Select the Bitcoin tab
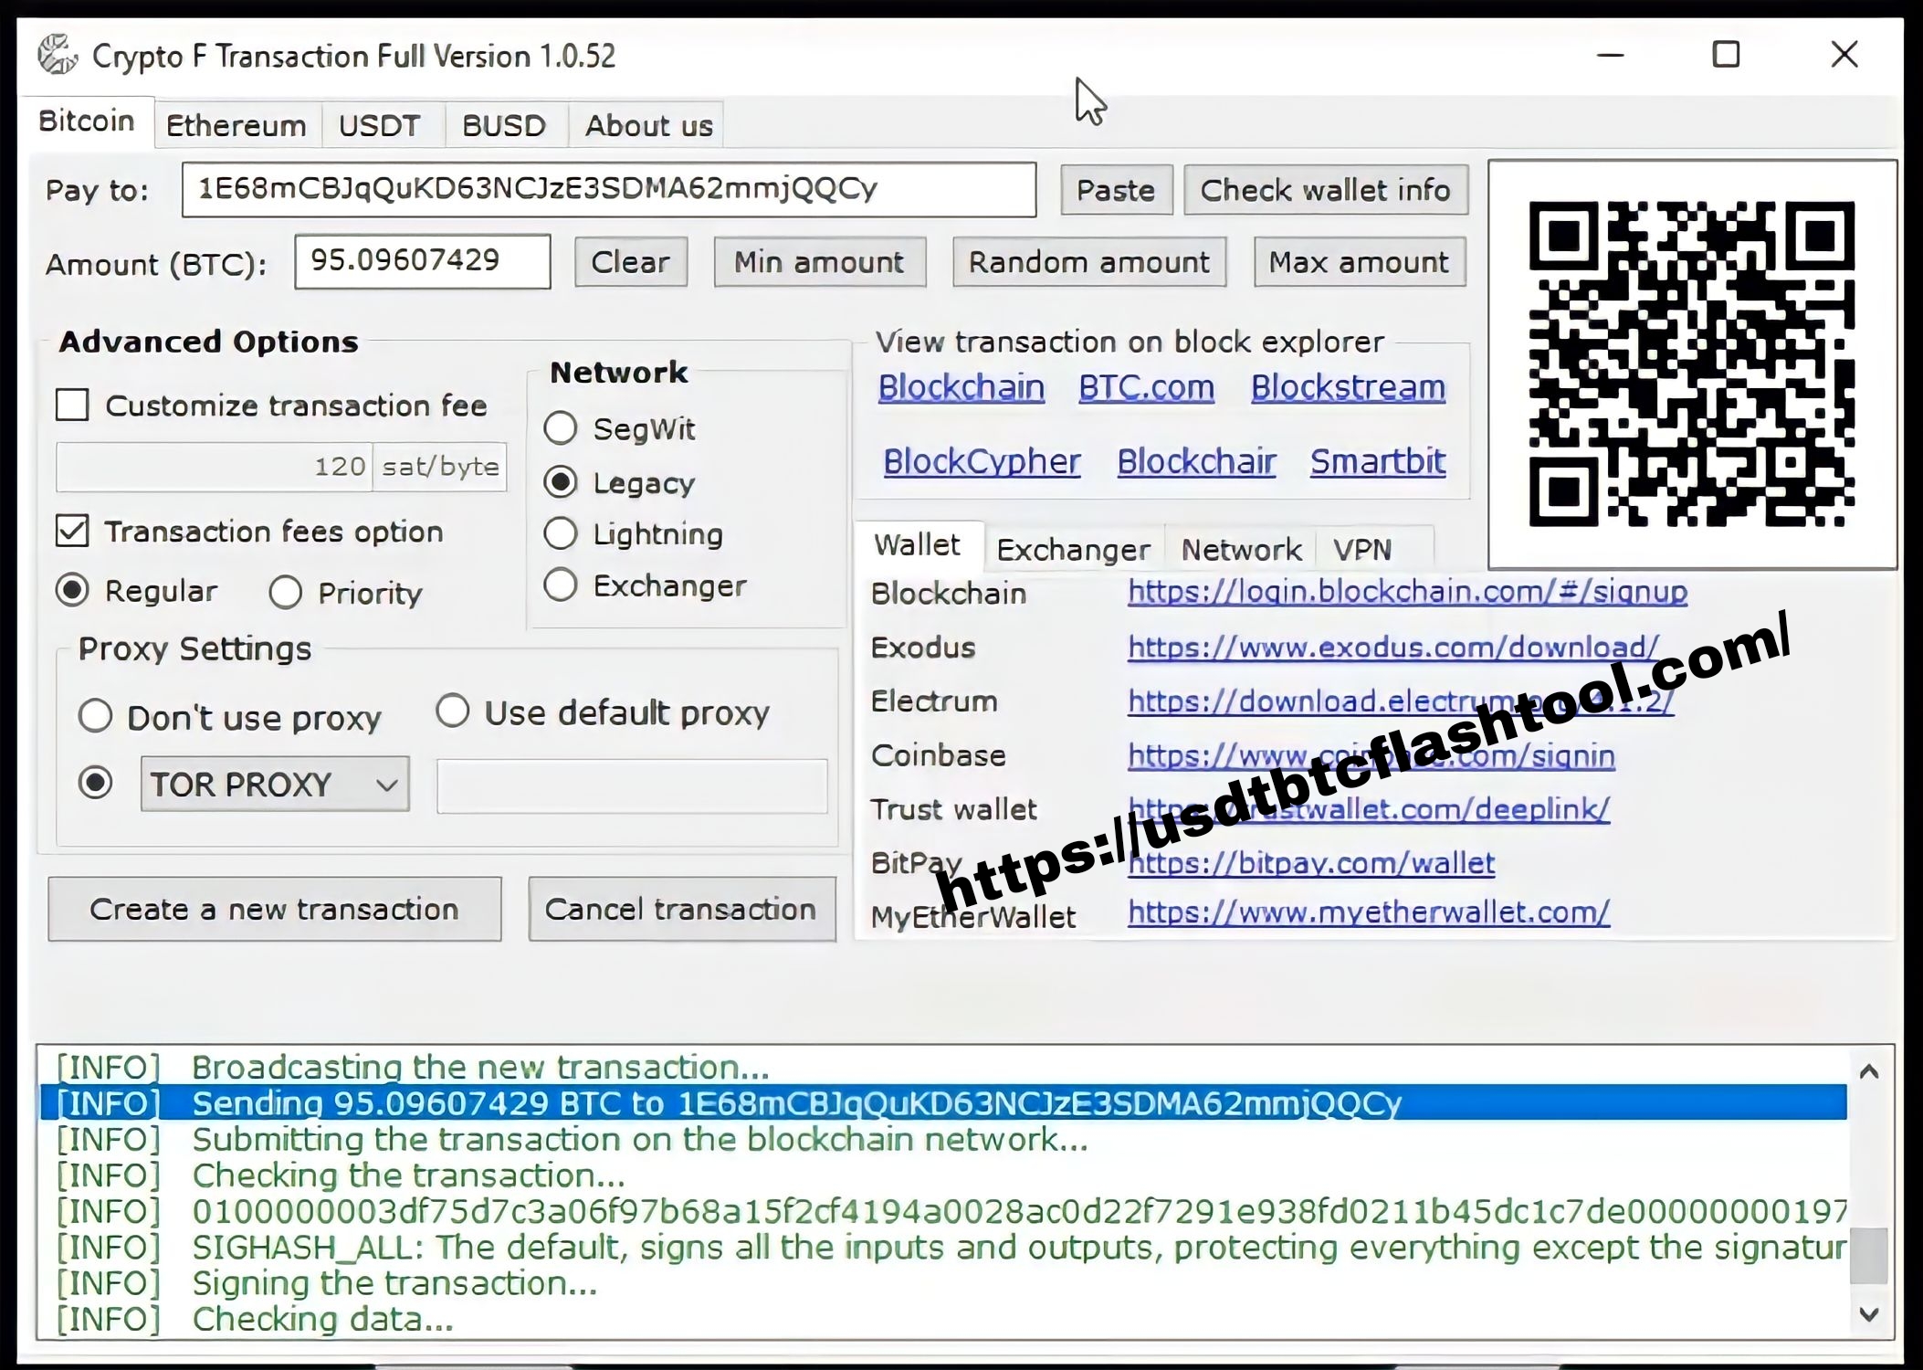Screen dimensions: 1923x1370 [87, 121]
